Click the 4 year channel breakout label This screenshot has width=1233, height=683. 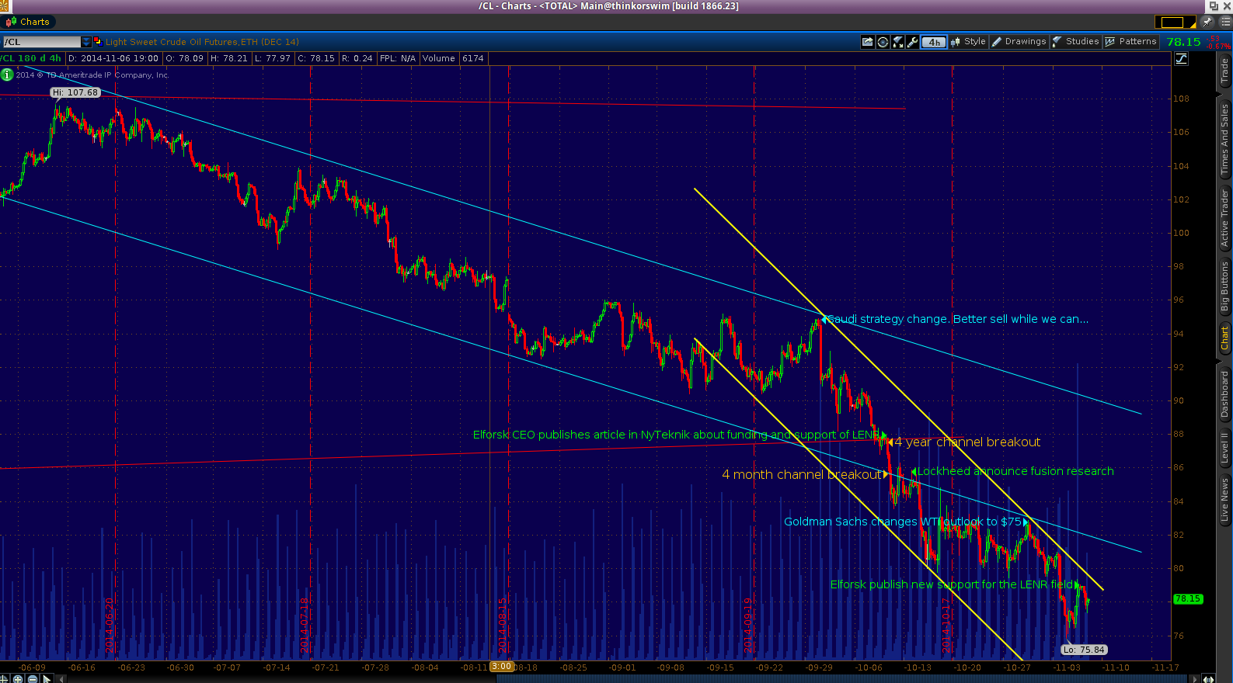967,442
